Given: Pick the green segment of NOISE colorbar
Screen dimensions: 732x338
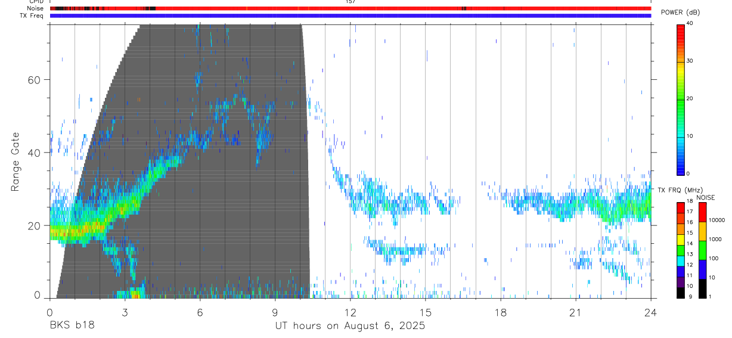Looking at the screenshot, I should click(x=702, y=250).
